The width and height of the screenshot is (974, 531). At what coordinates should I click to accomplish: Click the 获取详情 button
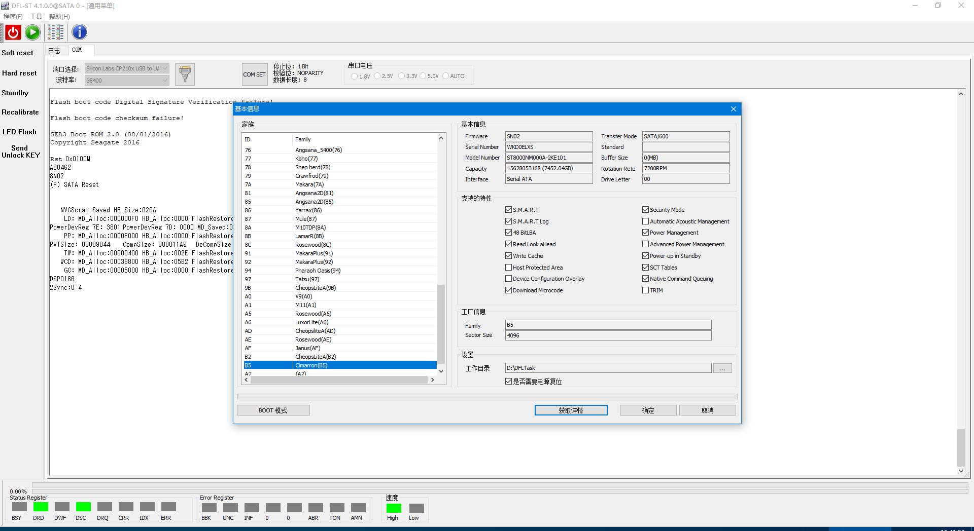tap(571, 410)
